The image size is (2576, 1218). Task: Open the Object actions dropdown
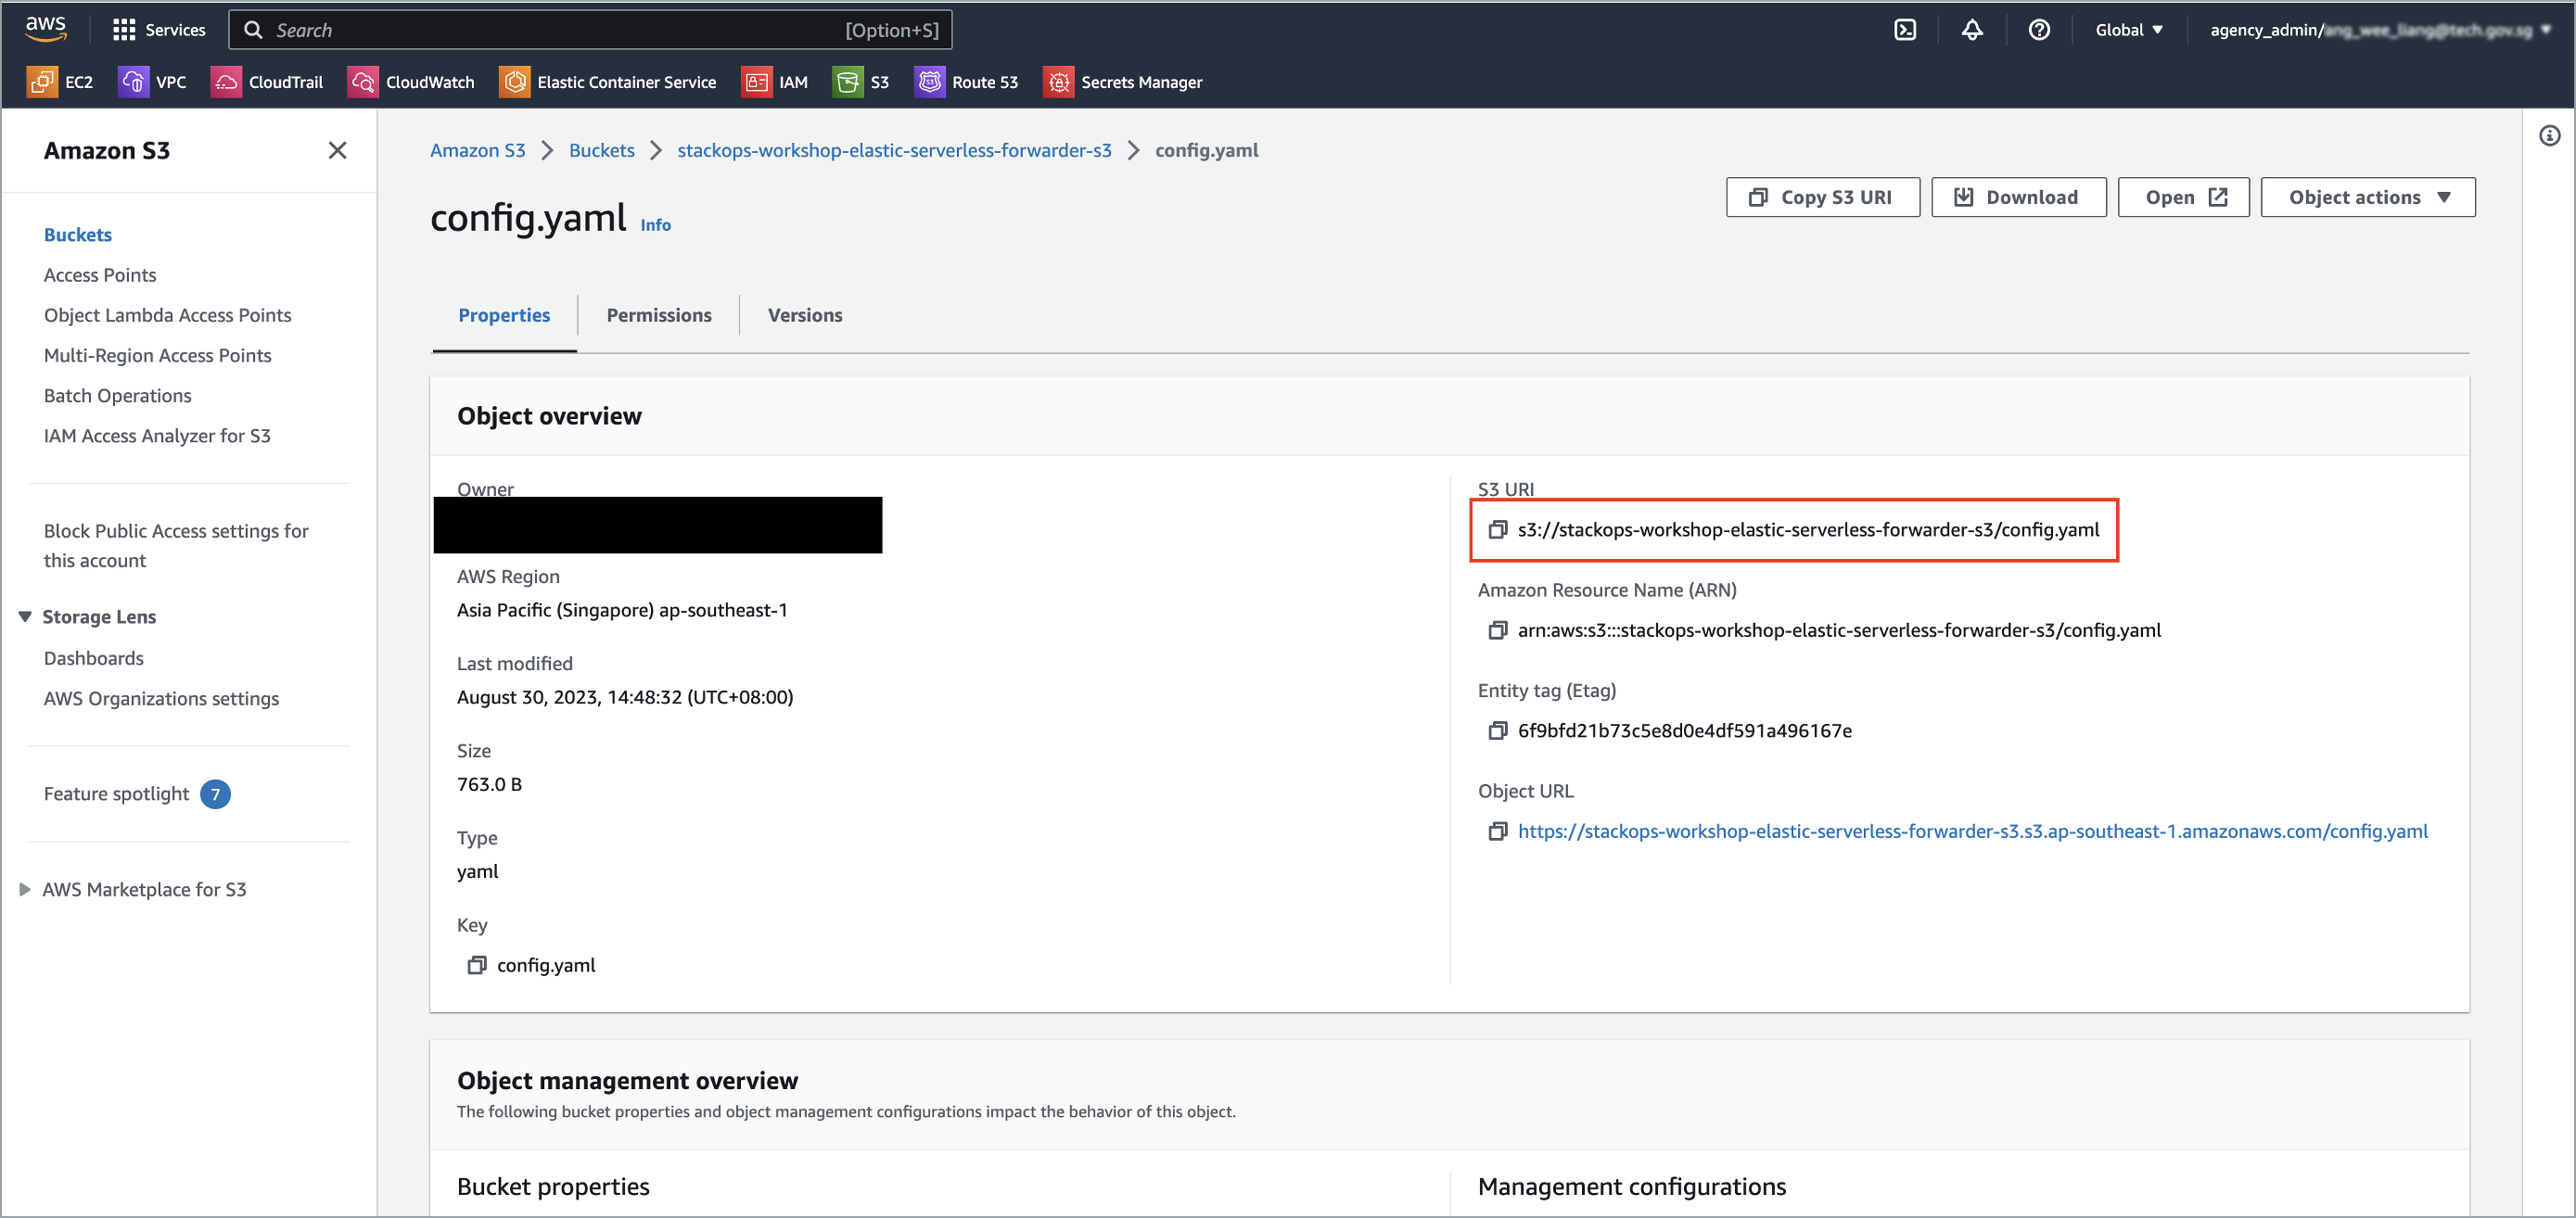2367,196
